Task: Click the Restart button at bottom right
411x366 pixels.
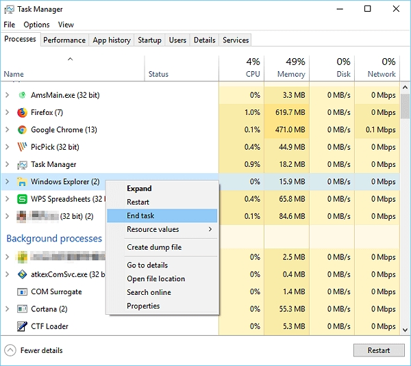Action: point(378,350)
